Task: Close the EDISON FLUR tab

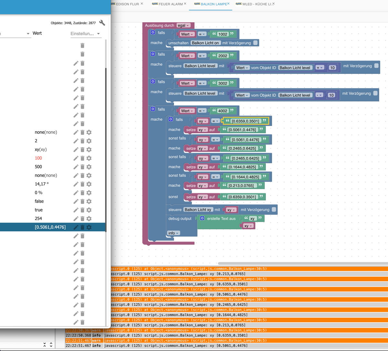Action: (x=142, y=4)
